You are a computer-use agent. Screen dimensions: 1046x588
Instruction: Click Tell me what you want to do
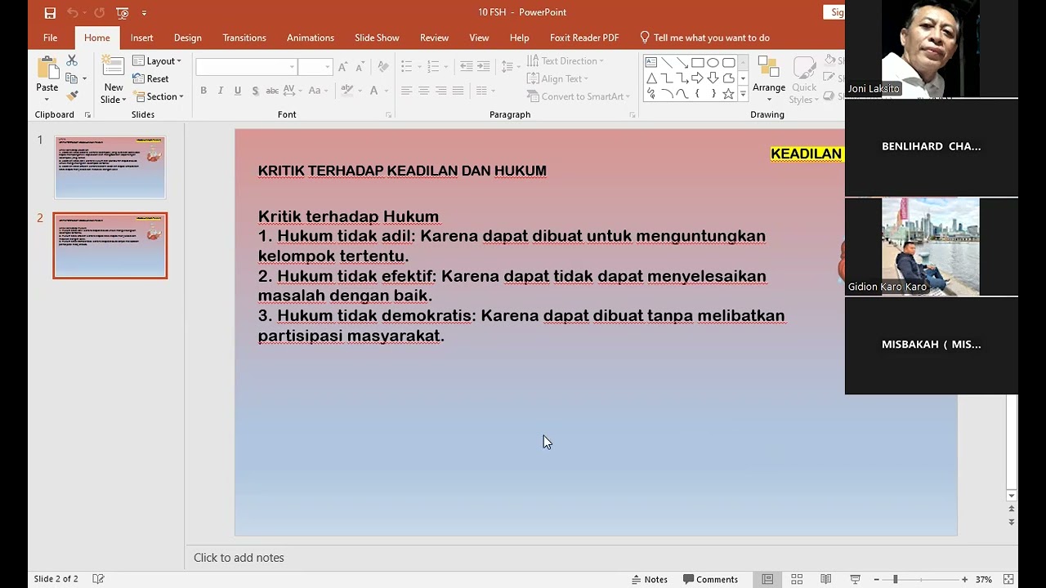pos(704,38)
